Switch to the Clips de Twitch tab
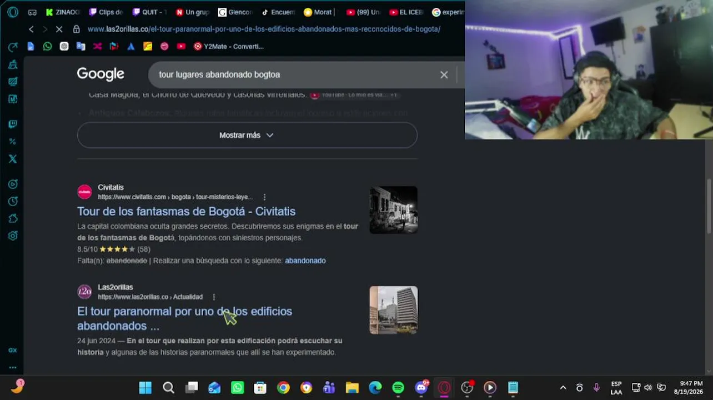The image size is (713, 400). click(x=106, y=12)
